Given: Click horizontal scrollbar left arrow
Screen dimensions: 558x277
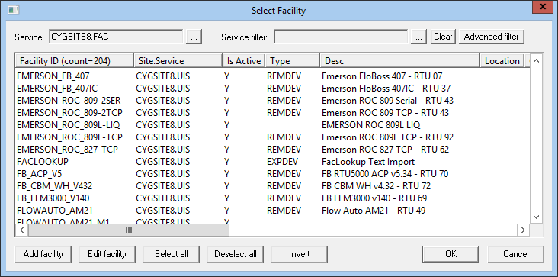Looking at the screenshot, I should click(x=21, y=230).
